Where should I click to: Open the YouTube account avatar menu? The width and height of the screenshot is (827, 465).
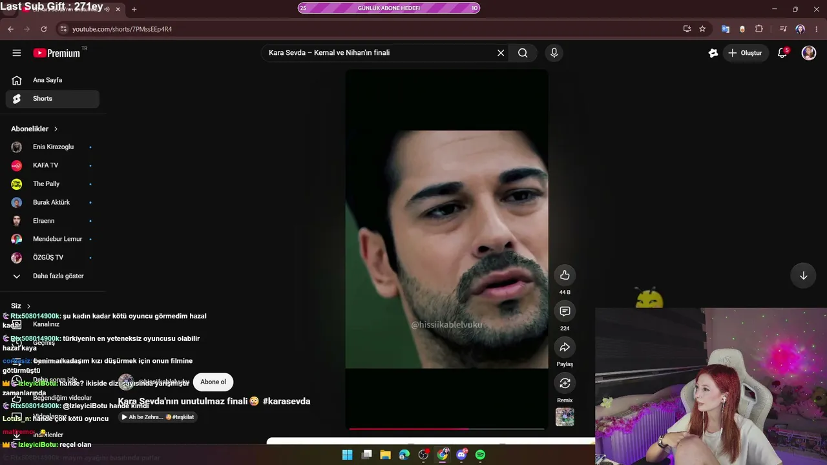[x=809, y=53]
